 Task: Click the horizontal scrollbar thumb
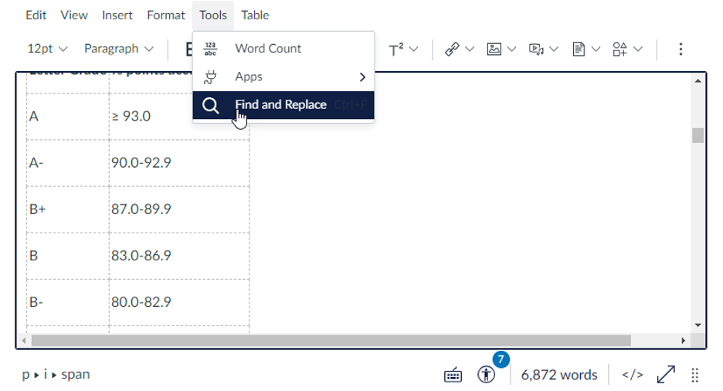(x=331, y=341)
